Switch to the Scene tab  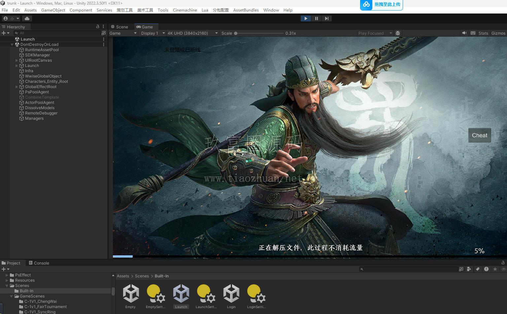119,27
